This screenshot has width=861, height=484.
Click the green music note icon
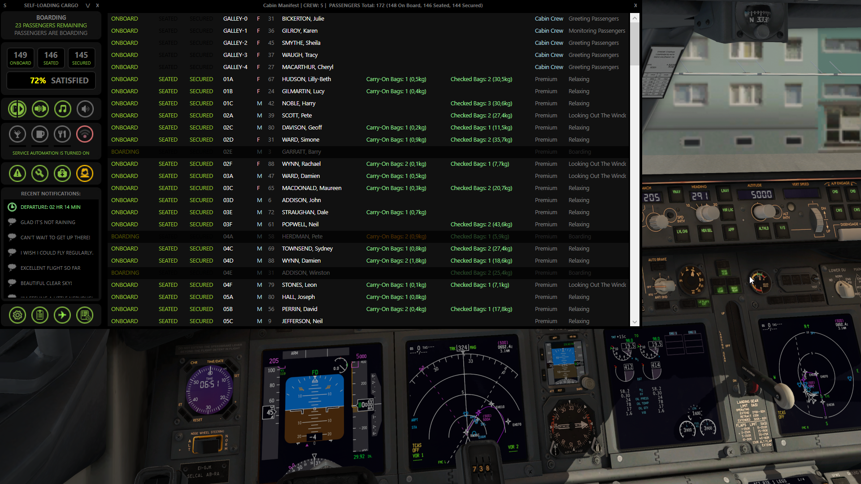pyautogui.click(x=63, y=109)
